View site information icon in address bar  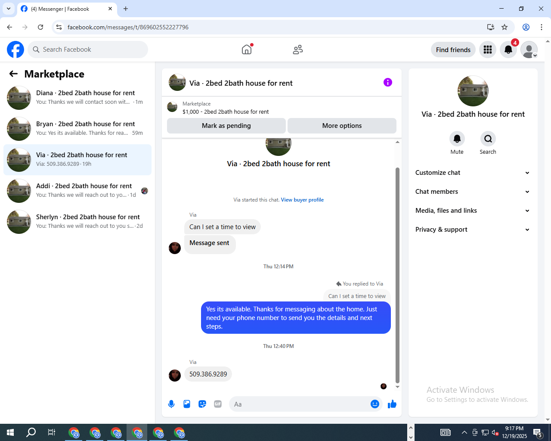59,27
